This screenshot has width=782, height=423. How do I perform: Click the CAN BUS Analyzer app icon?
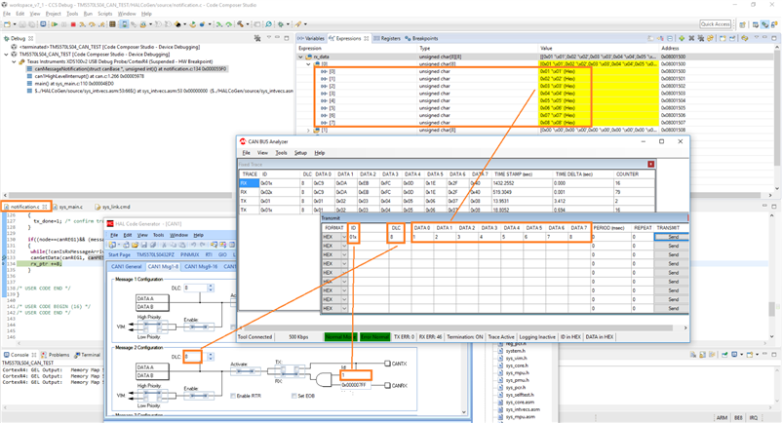pyautogui.click(x=243, y=141)
